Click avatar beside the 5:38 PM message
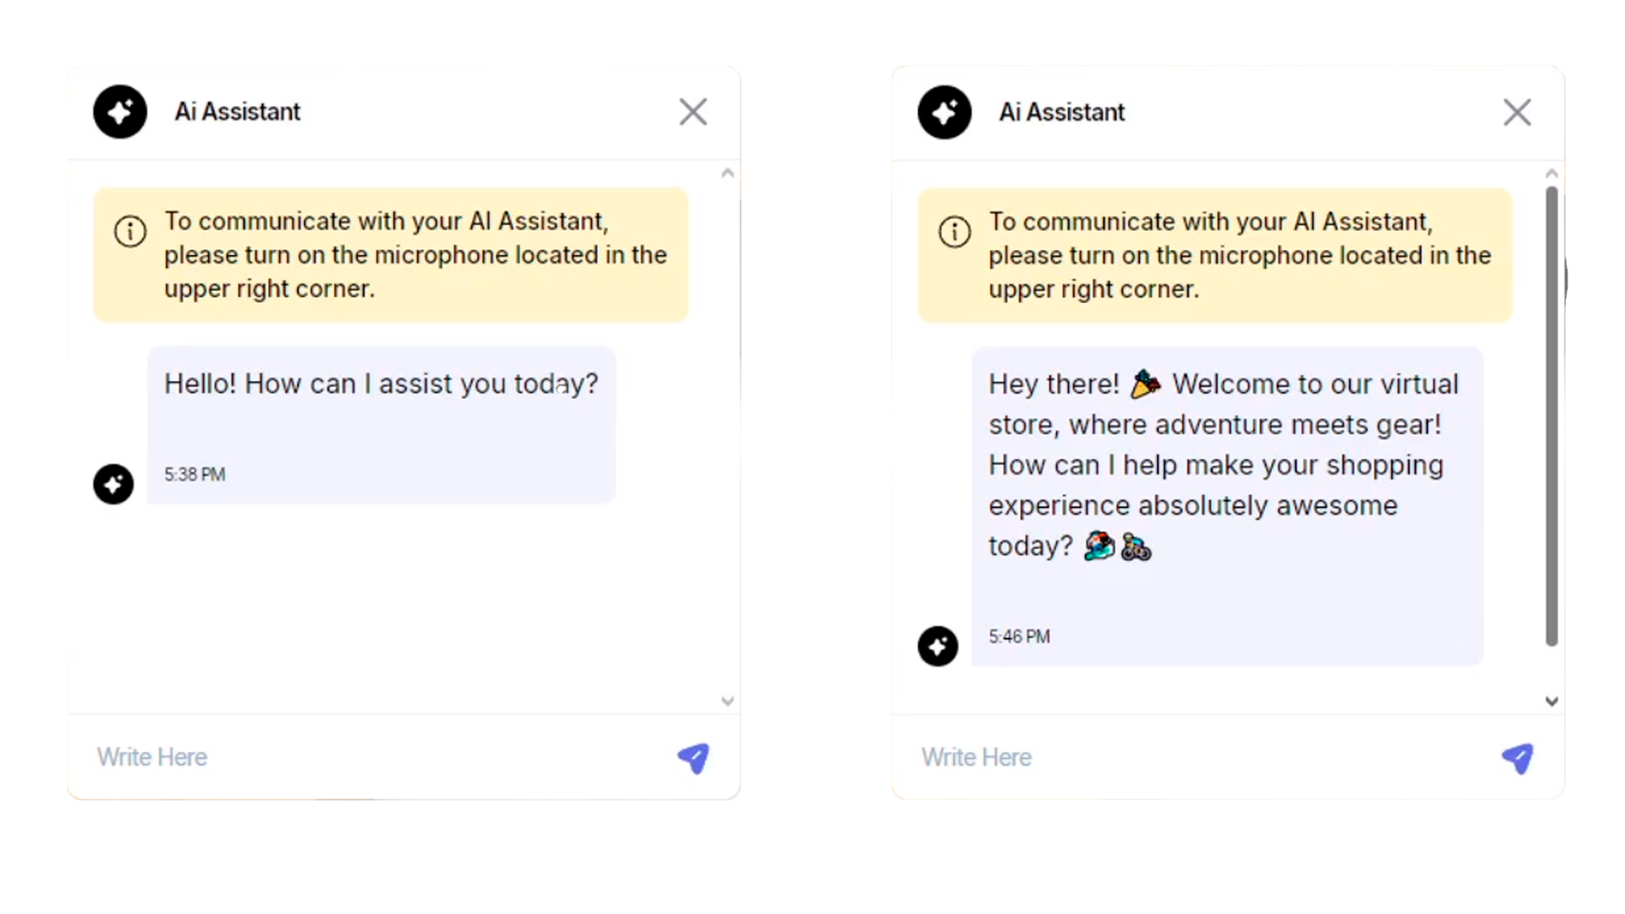 click(113, 484)
